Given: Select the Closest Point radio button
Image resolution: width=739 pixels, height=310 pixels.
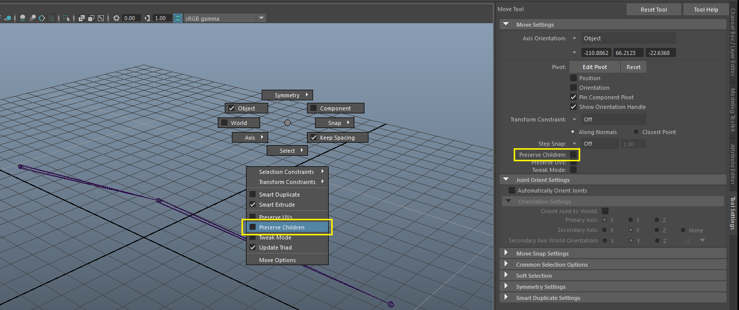Looking at the screenshot, I should 636,132.
